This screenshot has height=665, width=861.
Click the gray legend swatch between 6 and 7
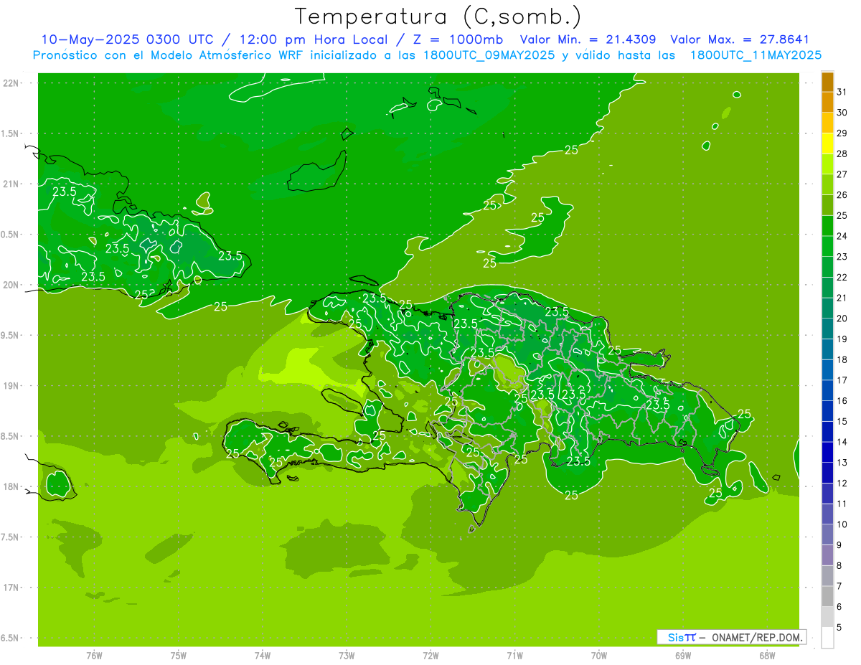click(x=827, y=596)
